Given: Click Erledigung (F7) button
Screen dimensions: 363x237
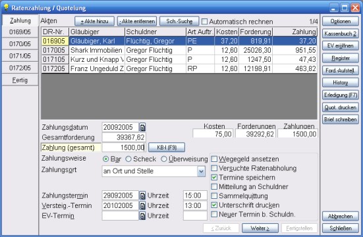Looking at the screenshot, I should 341,95.
